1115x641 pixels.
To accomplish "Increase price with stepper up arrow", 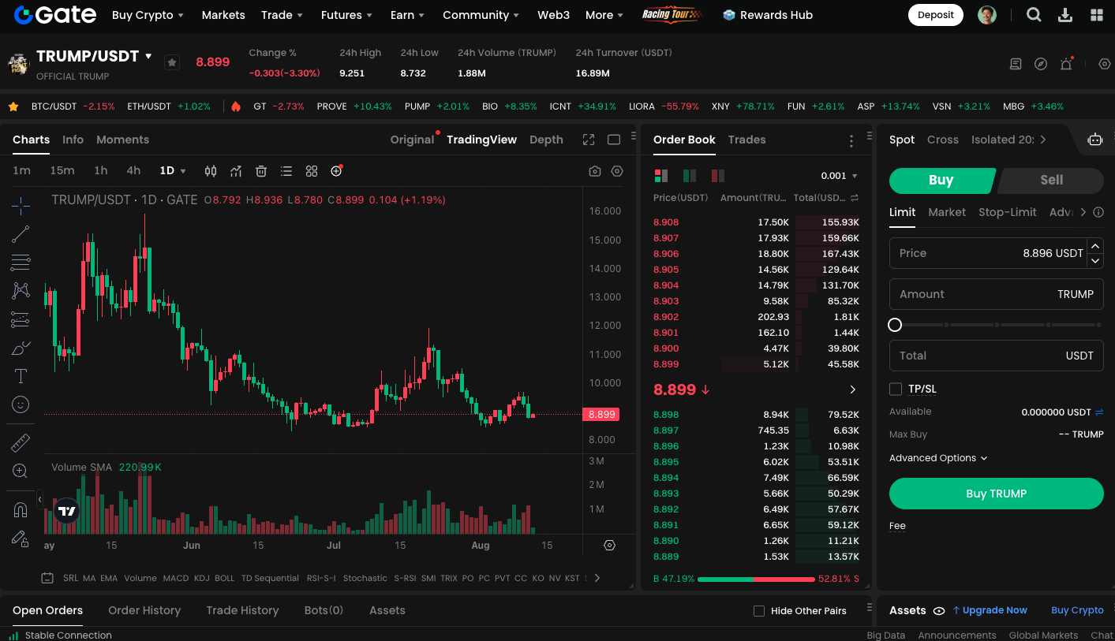I will tap(1095, 245).
